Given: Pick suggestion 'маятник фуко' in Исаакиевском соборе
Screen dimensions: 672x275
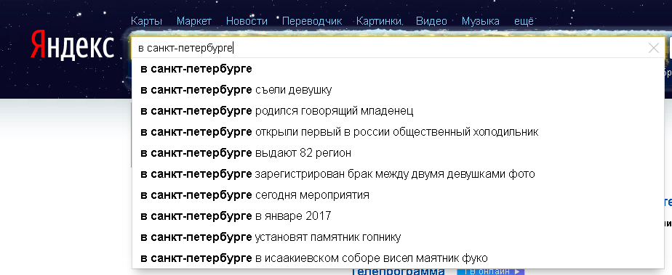Looking at the screenshot, I should click(x=398, y=258).
